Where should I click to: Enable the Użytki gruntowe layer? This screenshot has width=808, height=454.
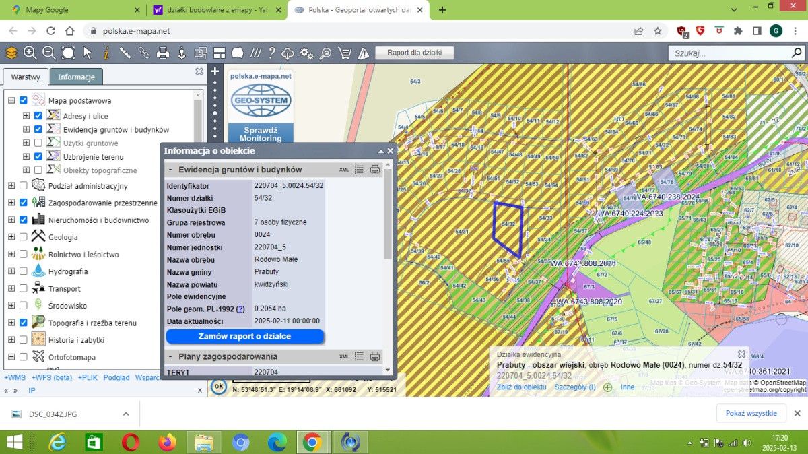pyautogui.click(x=38, y=143)
